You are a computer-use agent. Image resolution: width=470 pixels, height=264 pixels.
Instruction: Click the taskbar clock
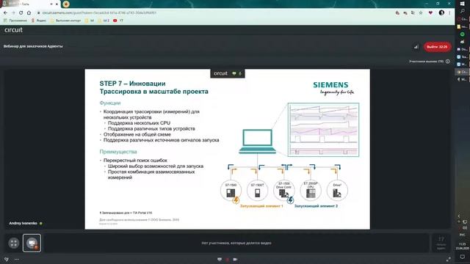pyautogui.click(x=463, y=246)
